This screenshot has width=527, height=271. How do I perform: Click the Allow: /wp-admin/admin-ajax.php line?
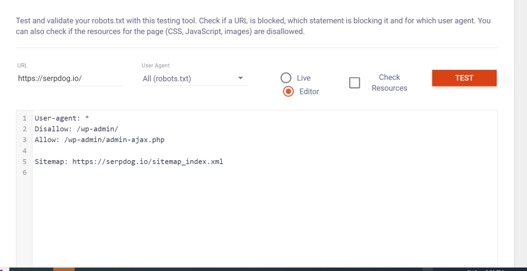pyautogui.click(x=99, y=140)
